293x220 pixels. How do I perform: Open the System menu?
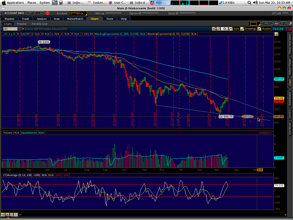coord(45,3)
